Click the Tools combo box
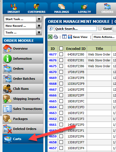This screenshot has width=116, height=152. point(23,32)
